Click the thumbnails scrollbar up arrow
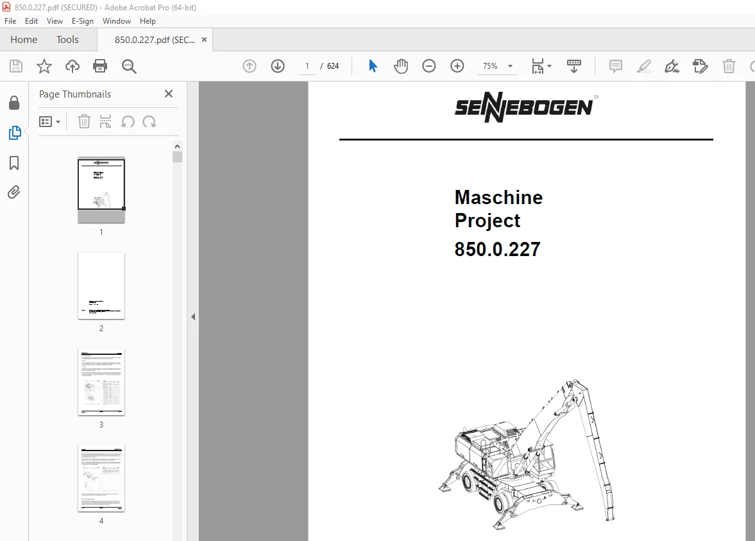The height and width of the screenshot is (541, 755). (177, 146)
